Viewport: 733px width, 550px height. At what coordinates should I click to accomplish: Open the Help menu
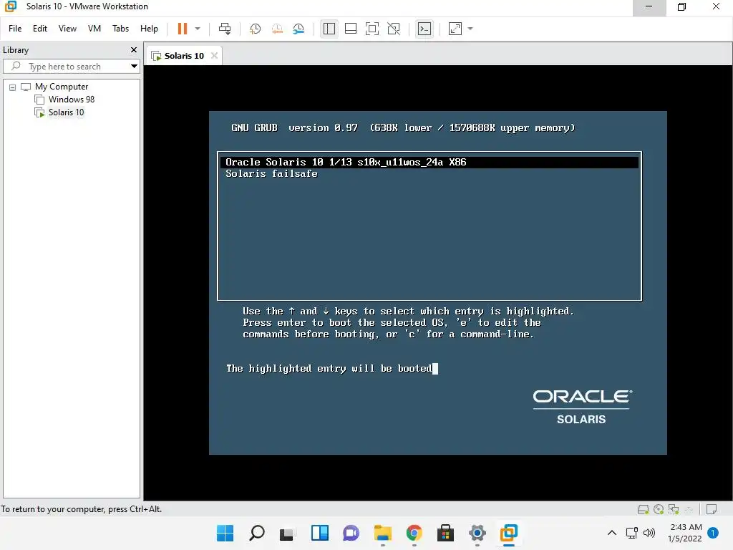click(x=149, y=29)
